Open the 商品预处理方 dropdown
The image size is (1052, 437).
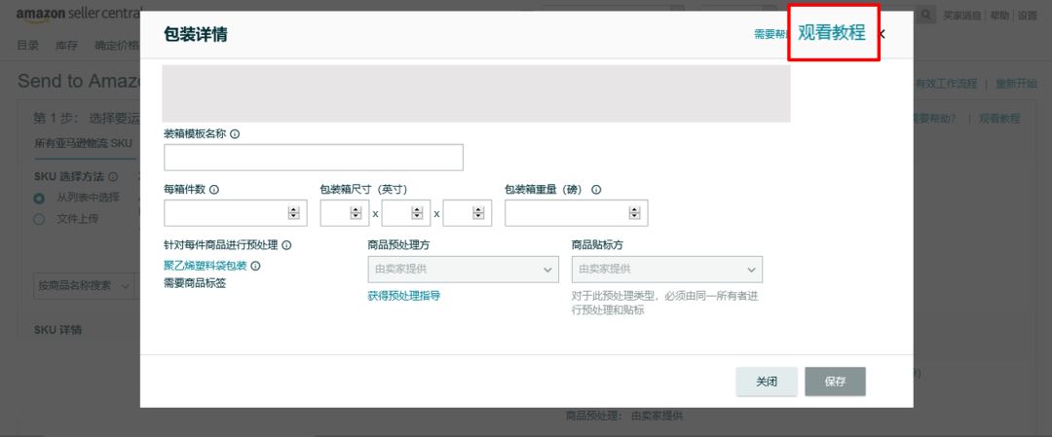pyautogui.click(x=463, y=270)
